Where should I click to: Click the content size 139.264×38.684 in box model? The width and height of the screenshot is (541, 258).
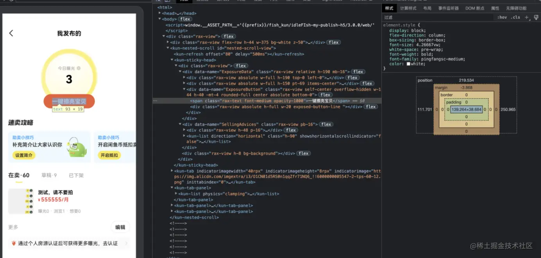coord(467,110)
